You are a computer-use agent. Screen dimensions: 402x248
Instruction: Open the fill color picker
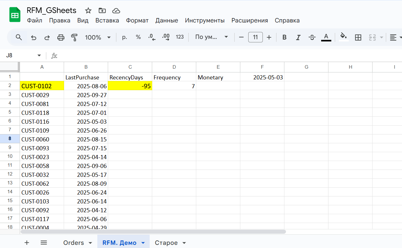344,37
